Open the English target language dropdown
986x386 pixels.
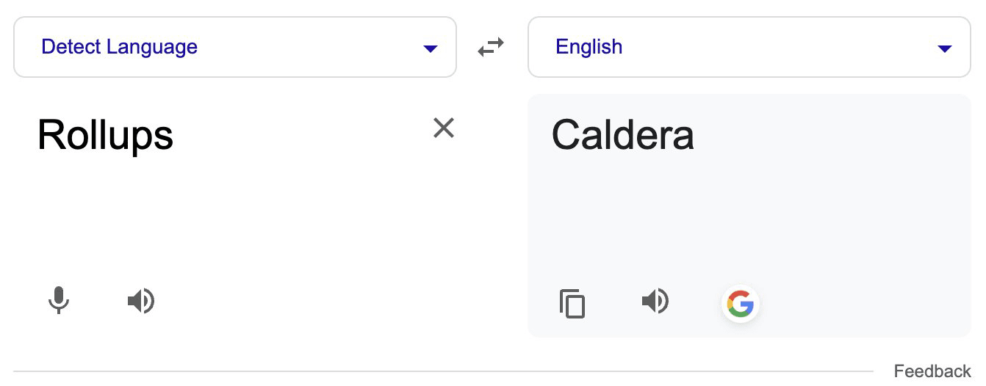tap(749, 47)
